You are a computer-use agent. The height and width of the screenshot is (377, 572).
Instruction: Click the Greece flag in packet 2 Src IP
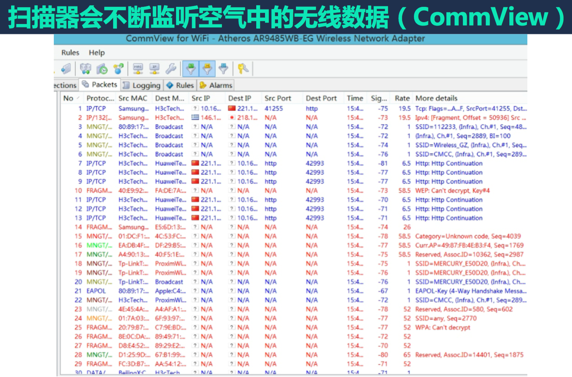[195, 118]
